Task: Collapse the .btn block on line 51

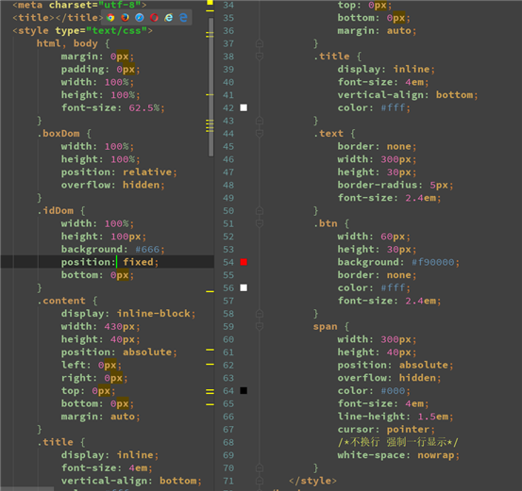Action: point(260,223)
